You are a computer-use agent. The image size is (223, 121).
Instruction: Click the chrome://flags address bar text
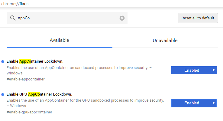[15, 4]
